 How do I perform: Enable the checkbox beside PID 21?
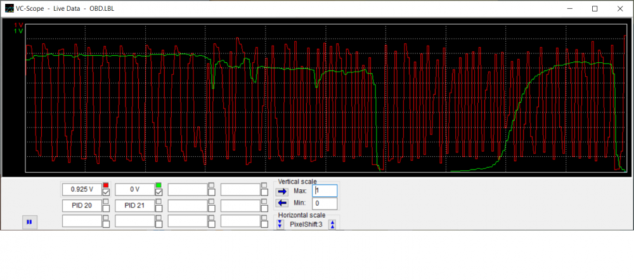[159, 208]
